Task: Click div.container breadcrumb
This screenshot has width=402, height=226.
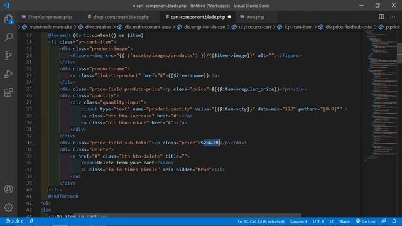Action: tap(95, 27)
